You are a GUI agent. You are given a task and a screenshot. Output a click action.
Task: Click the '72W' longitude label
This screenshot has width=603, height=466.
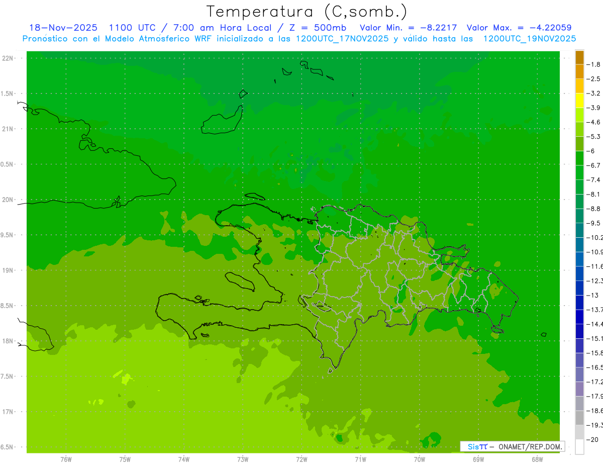(302, 460)
